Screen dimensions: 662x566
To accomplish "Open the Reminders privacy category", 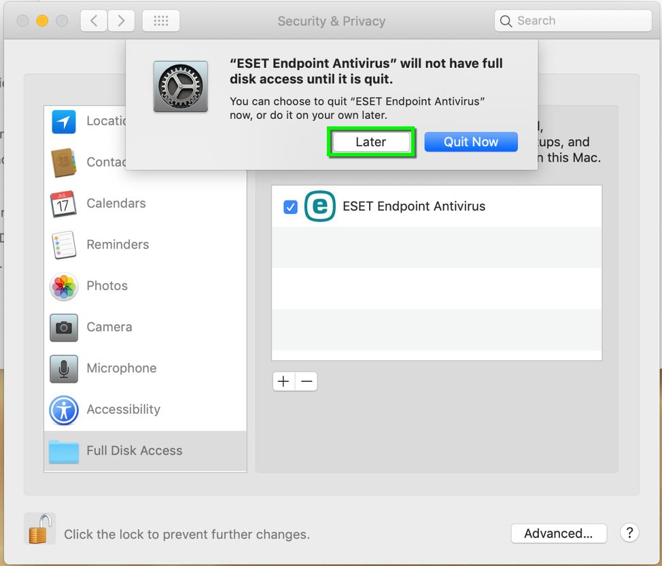I will point(145,245).
